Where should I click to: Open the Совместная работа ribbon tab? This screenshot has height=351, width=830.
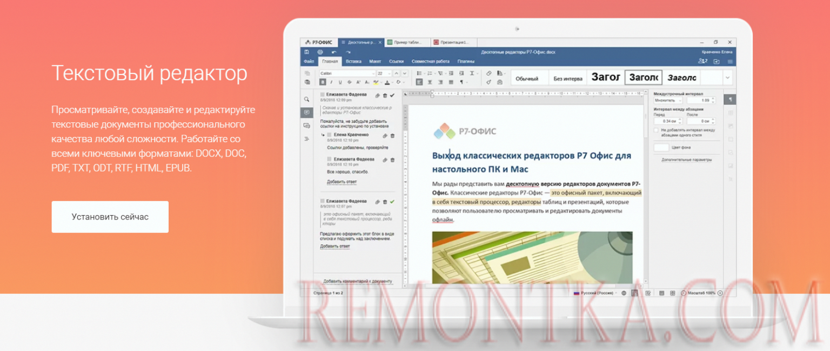(x=430, y=61)
